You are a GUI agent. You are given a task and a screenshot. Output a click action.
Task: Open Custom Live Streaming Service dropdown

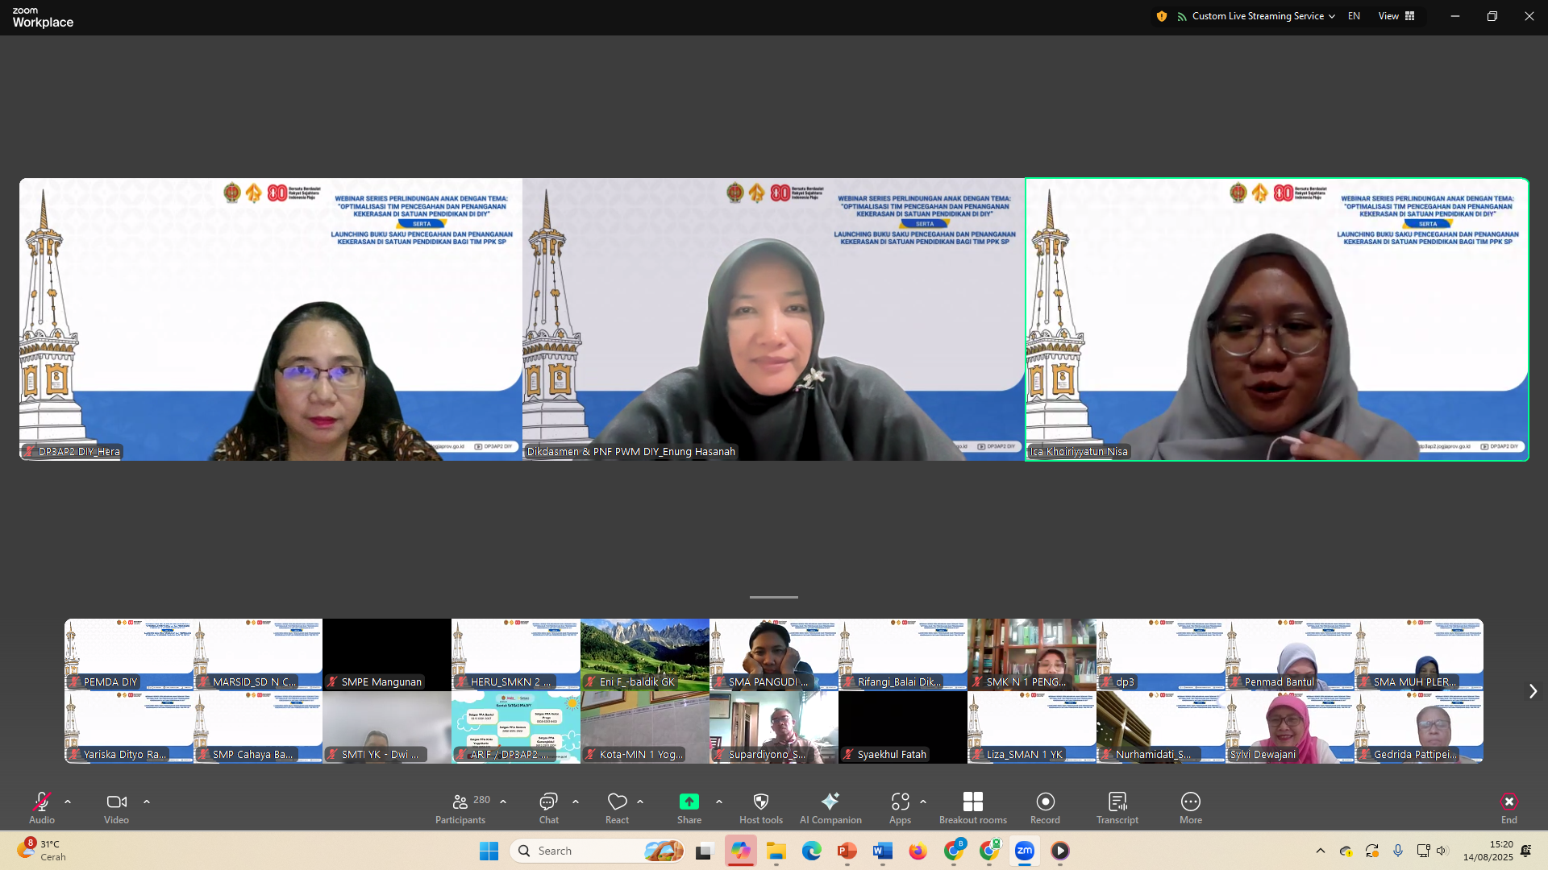click(1256, 16)
